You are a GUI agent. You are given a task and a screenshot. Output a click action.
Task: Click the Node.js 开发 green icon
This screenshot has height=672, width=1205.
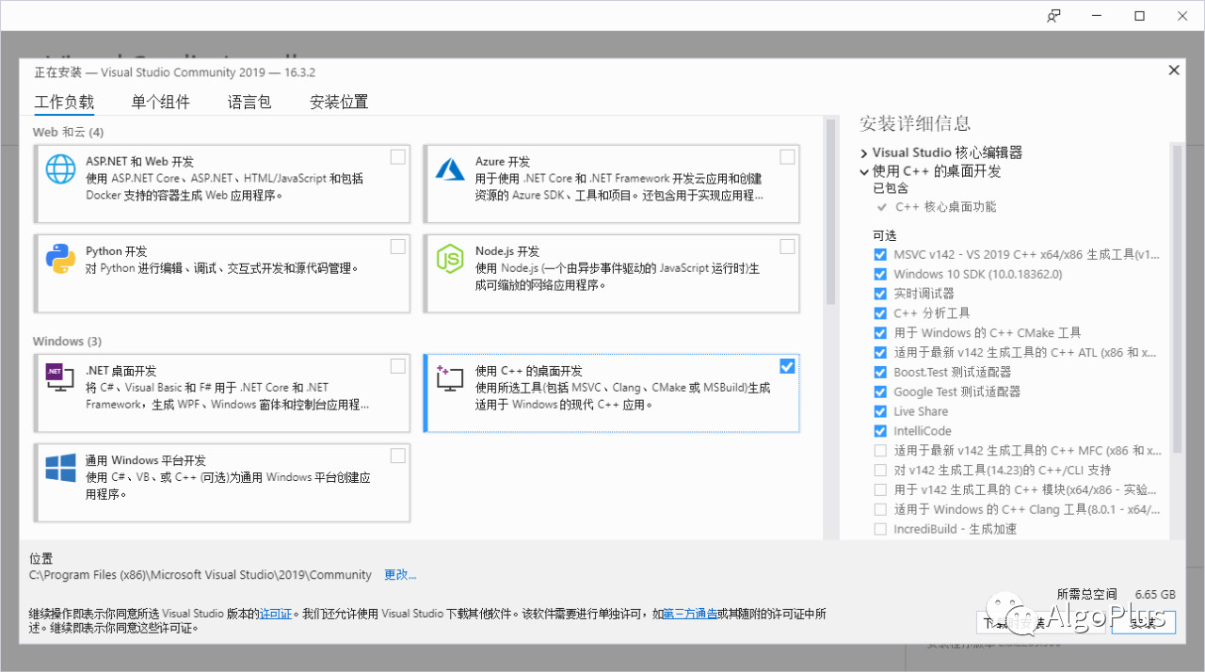pyautogui.click(x=450, y=260)
